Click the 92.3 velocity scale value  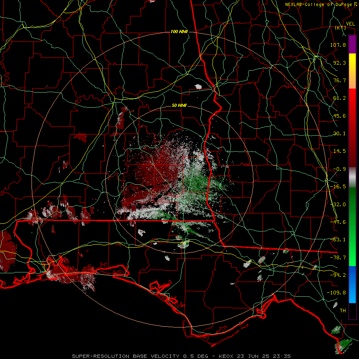[339, 63]
